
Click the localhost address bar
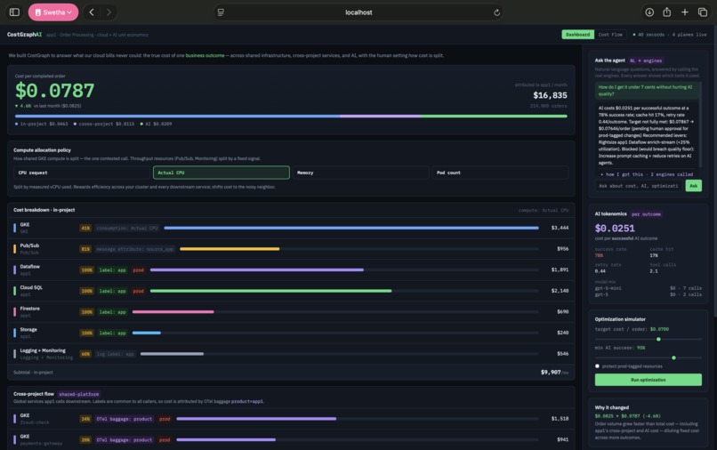[x=358, y=12]
